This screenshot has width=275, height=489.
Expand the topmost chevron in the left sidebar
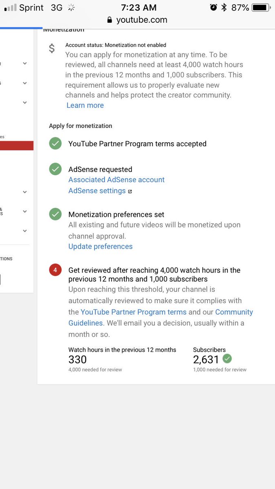pos(25,64)
